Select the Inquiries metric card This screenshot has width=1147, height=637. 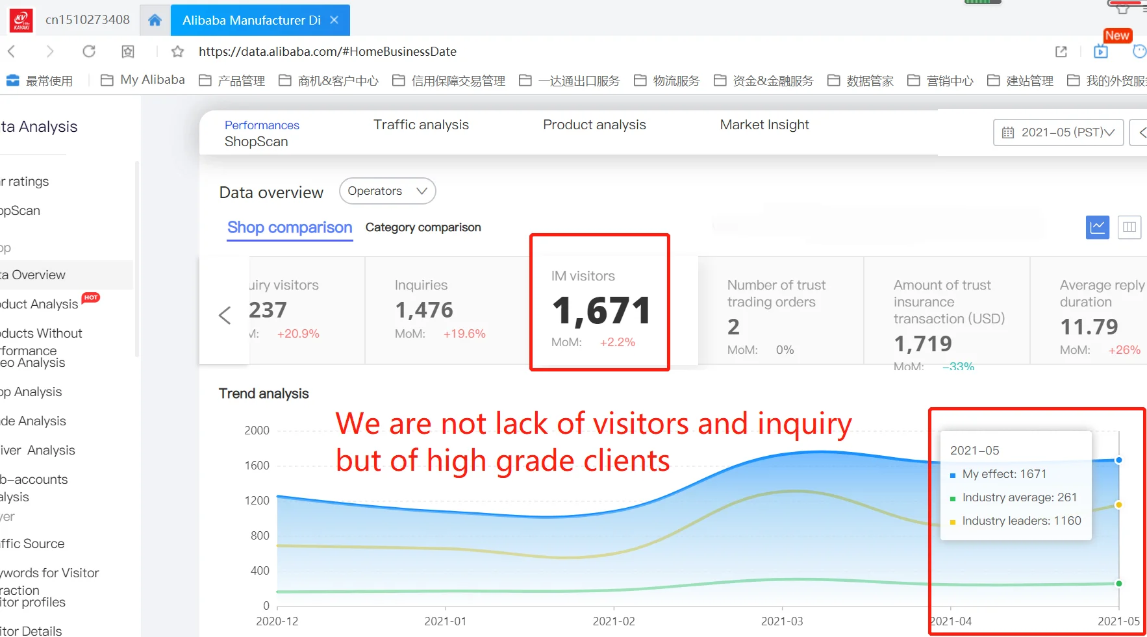tap(447, 310)
